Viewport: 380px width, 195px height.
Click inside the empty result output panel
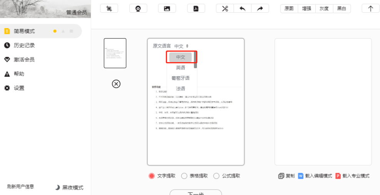click(323, 102)
